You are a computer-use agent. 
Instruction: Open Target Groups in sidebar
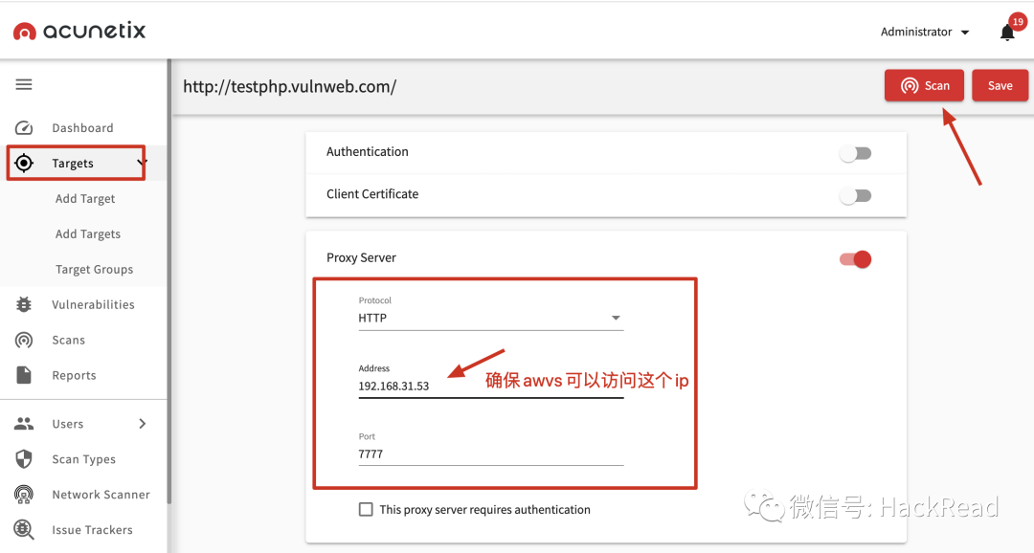tap(94, 269)
